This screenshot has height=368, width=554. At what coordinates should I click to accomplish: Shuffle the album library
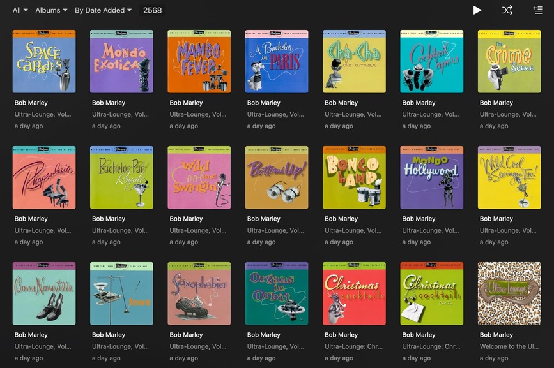[507, 10]
